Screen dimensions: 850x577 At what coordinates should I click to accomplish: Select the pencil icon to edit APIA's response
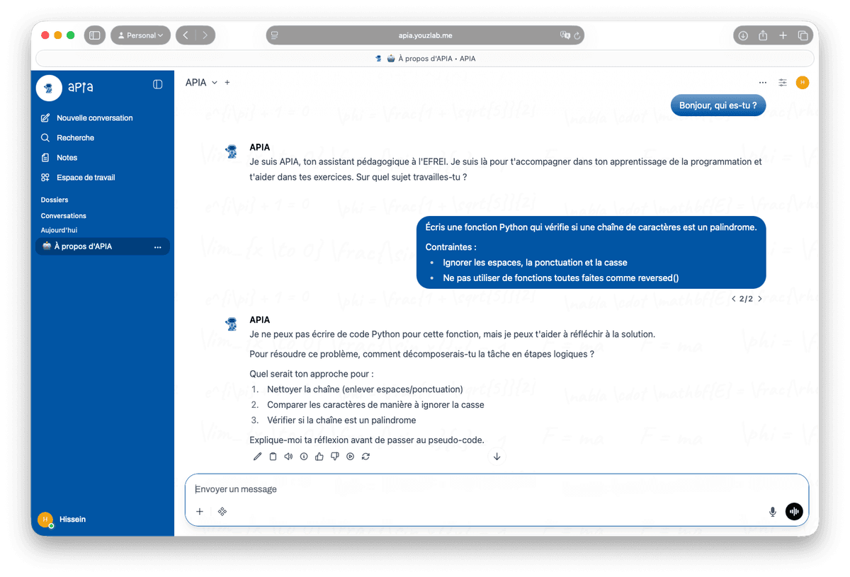pyautogui.click(x=257, y=456)
